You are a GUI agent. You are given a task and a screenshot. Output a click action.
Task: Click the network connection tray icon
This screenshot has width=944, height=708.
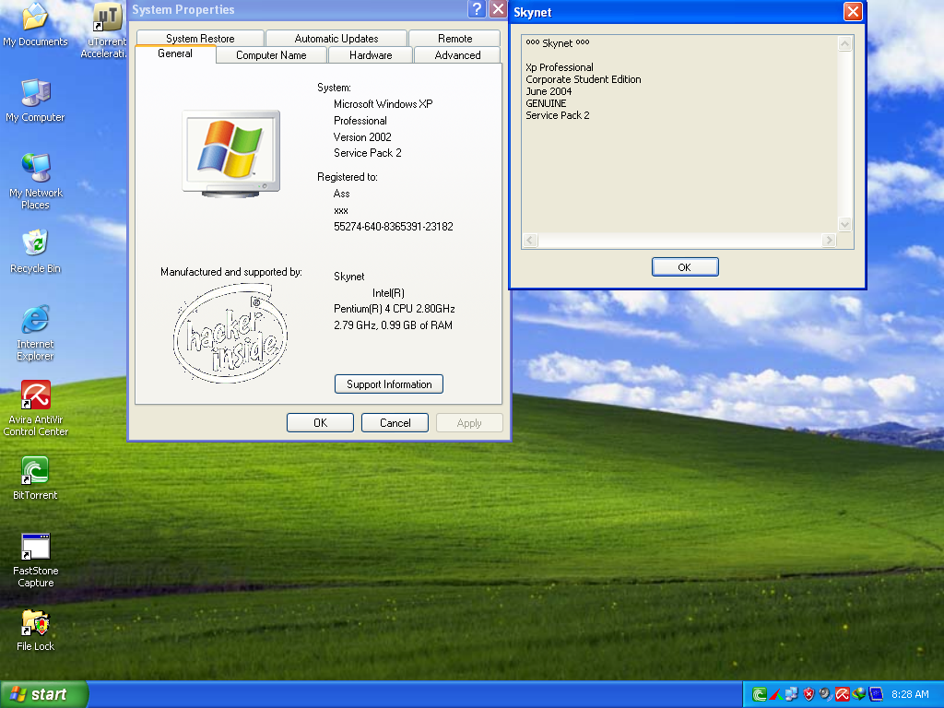[792, 694]
